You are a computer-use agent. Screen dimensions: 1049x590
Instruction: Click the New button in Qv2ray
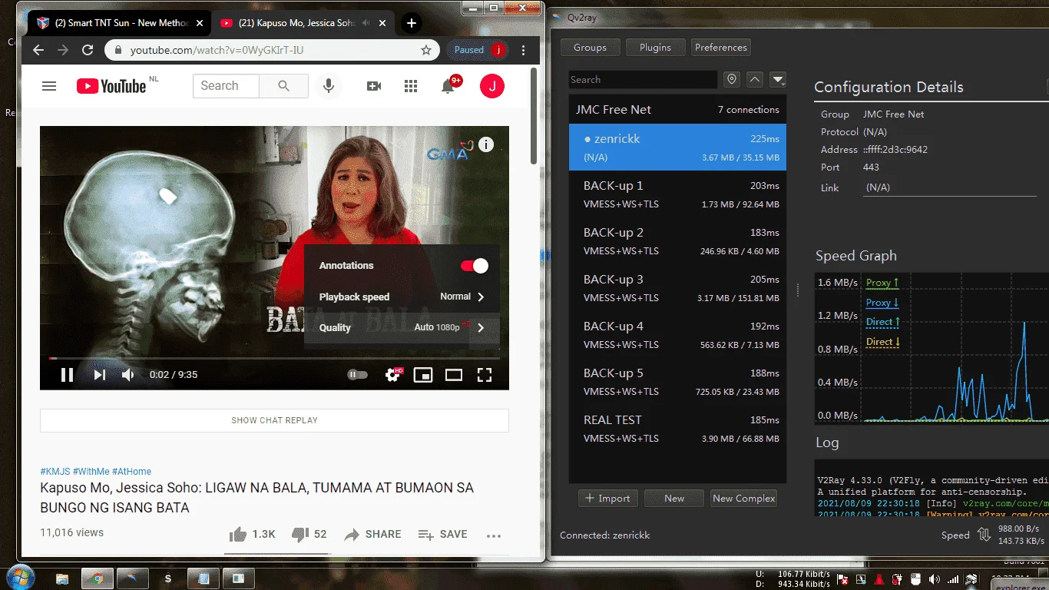pyautogui.click(x=674, y=499)
